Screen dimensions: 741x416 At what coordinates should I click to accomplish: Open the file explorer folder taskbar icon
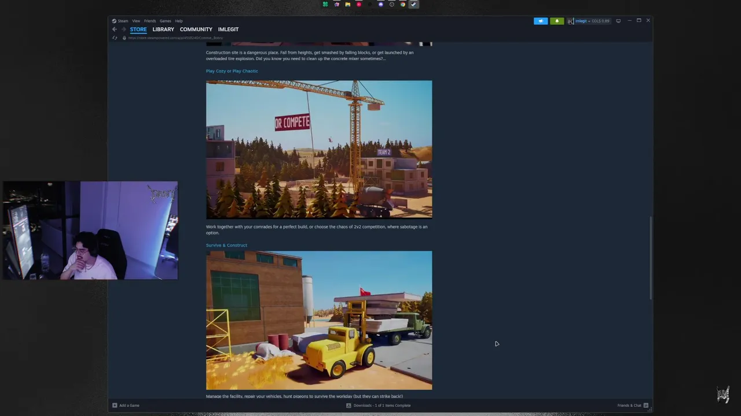point(347,4)
